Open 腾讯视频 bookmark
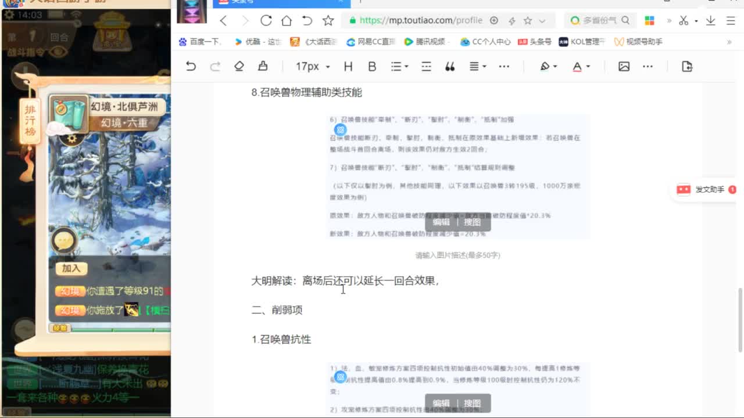The height and width of the screenshot is (418, 744). pos(426,42)
